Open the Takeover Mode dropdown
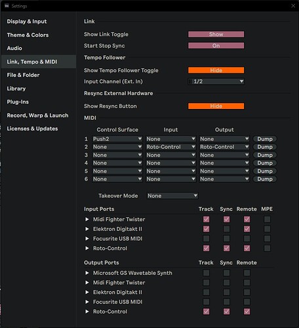 click(x=172, y=195)
